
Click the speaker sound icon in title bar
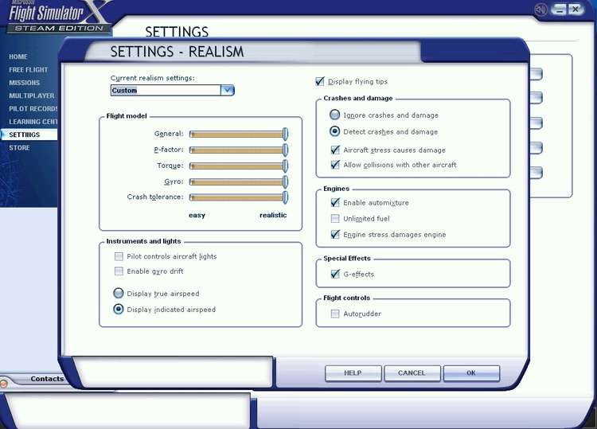[x=540, y=10]
